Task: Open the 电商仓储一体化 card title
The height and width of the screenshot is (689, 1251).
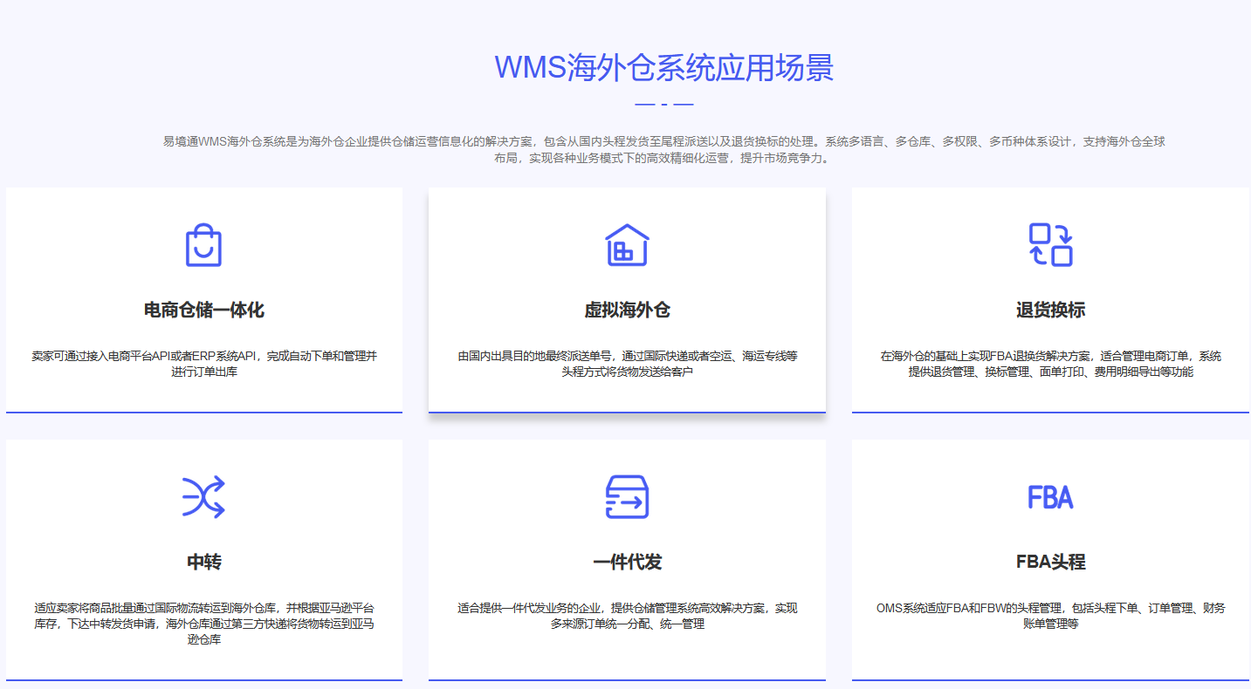Action: (203, 310)
